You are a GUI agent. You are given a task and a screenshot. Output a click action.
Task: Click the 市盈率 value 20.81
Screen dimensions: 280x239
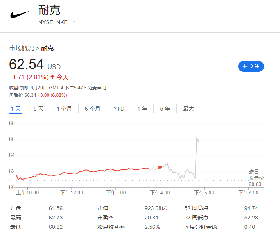[x=151, y=218]
